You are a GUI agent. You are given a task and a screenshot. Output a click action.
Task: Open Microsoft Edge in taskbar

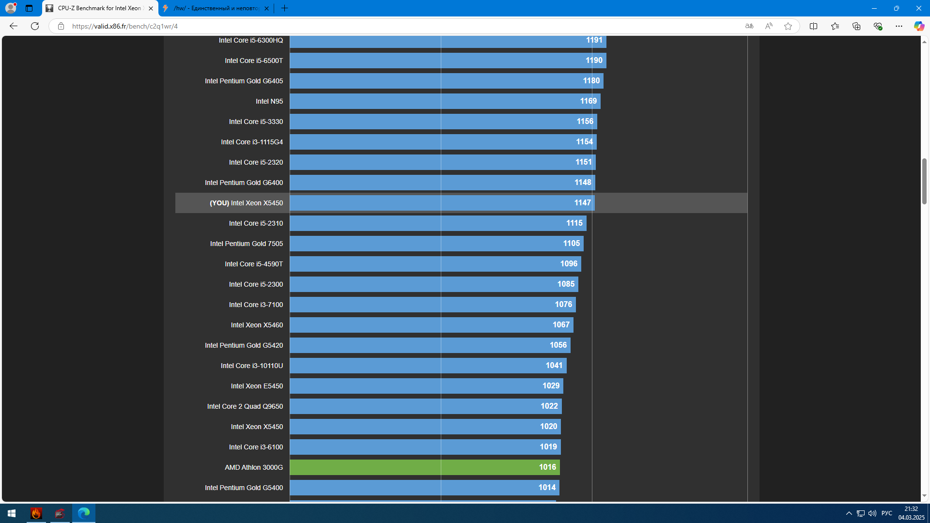84,513
